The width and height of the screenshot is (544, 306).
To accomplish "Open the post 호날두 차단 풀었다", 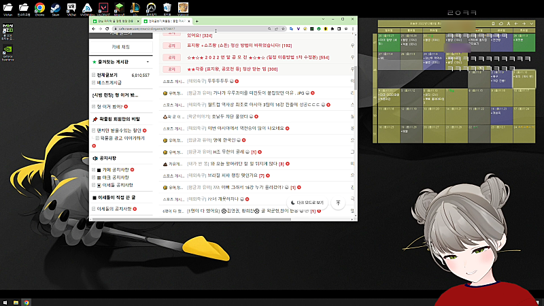I will (x=230, y=116).
